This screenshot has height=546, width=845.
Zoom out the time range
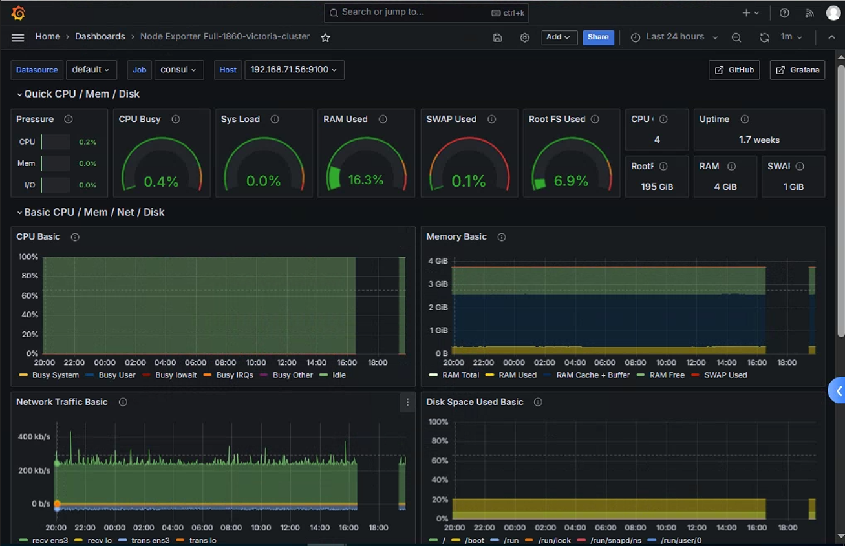(x=736, y=37)
